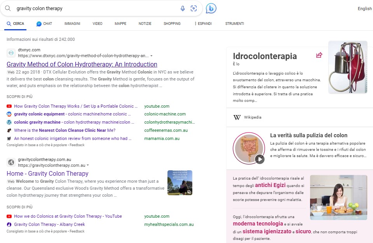This screenshot has height=243, width=373.
Task: Click the Wikipedia W icon
Action: 237,117
